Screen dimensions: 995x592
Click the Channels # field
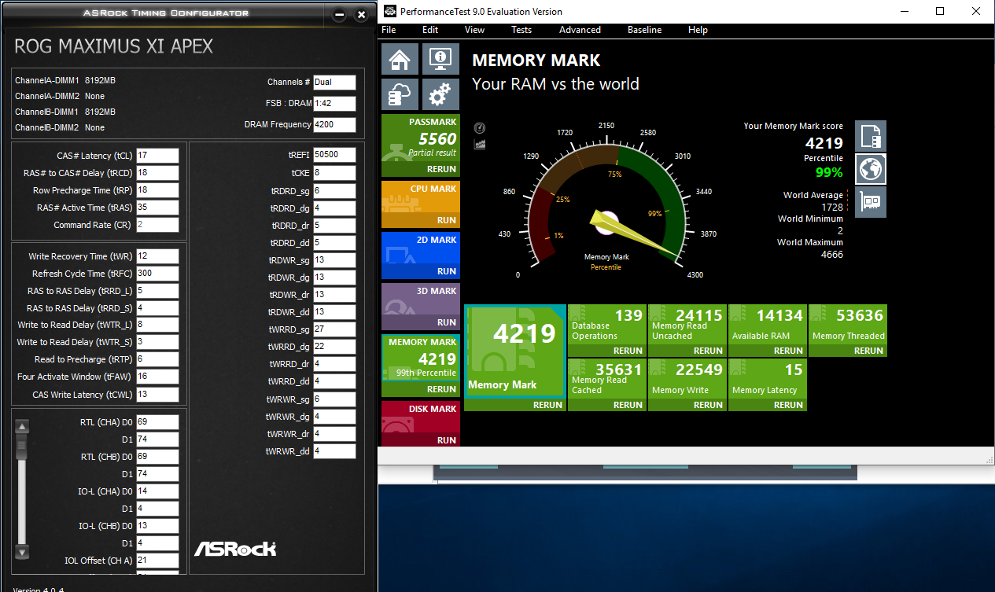334,82
